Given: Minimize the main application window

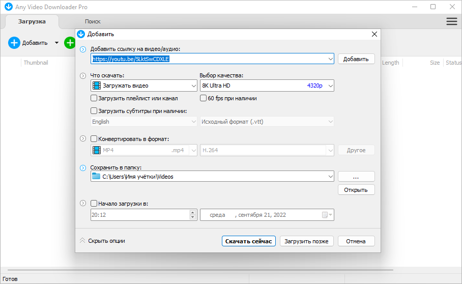Looking at the screenshot, I should (415, 7).
